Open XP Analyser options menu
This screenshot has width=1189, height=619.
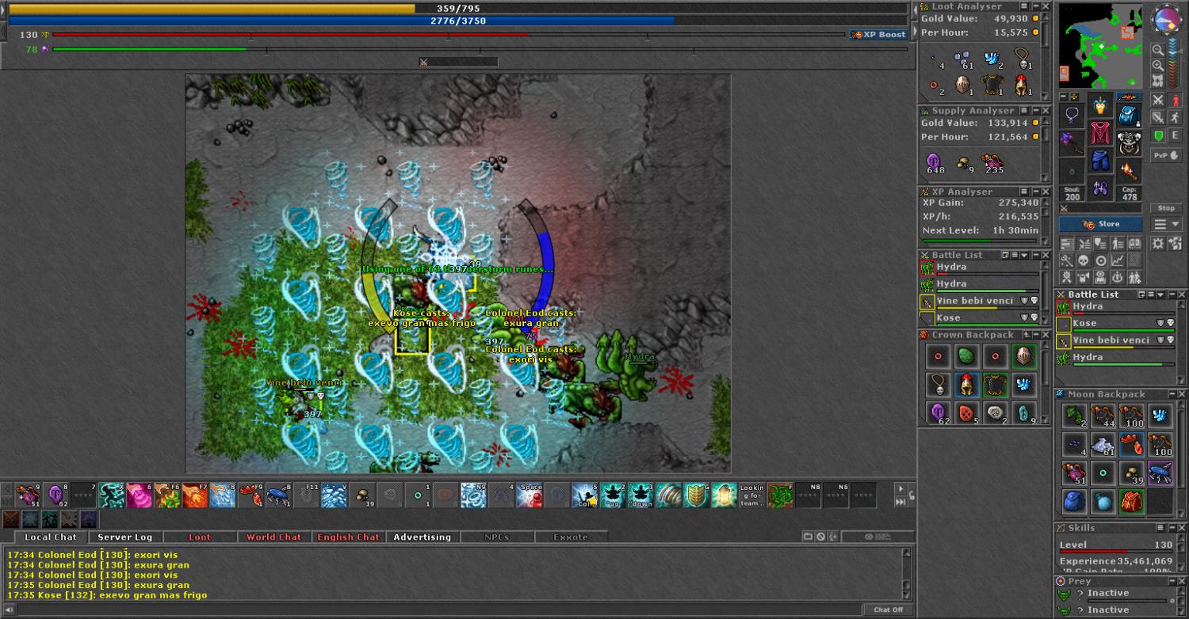click(x=1023, y=192)
